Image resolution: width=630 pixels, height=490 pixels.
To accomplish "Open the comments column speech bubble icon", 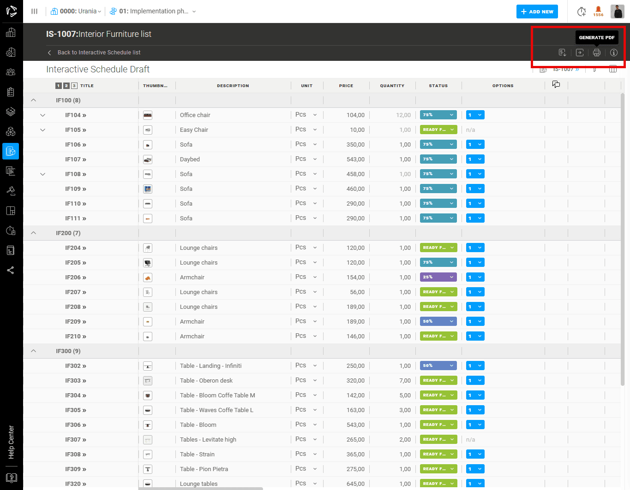I will pos(556,84).
